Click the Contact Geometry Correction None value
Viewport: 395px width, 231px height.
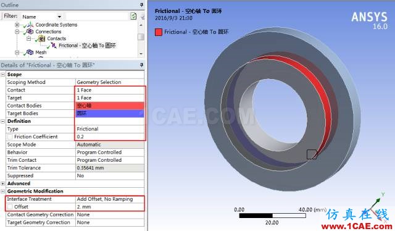(x=110, y=214)
